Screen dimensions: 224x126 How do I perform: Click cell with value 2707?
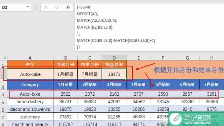tap(139, 94)
